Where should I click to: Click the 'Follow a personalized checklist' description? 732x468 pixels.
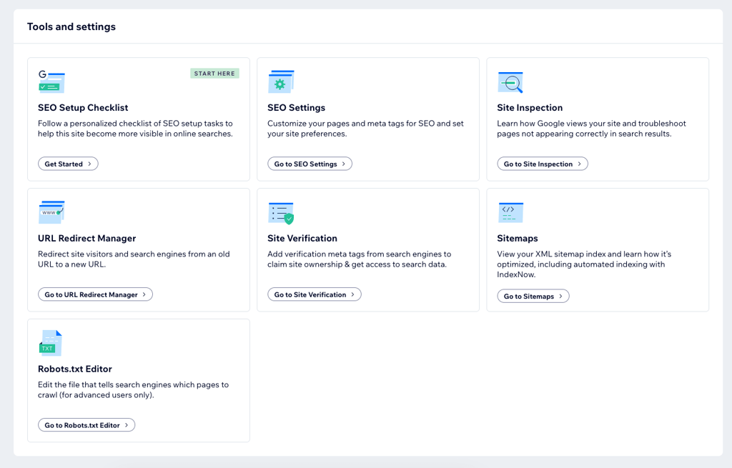[135, 129]
